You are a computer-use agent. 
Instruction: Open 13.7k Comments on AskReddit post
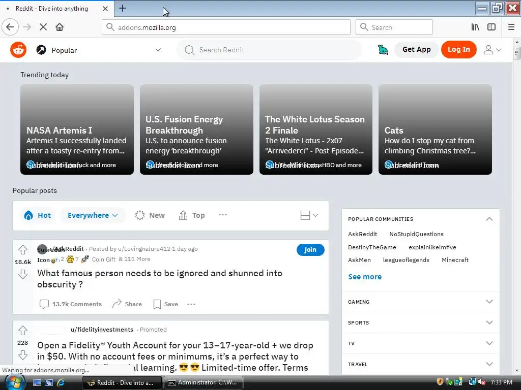click(x=71, y=304)
